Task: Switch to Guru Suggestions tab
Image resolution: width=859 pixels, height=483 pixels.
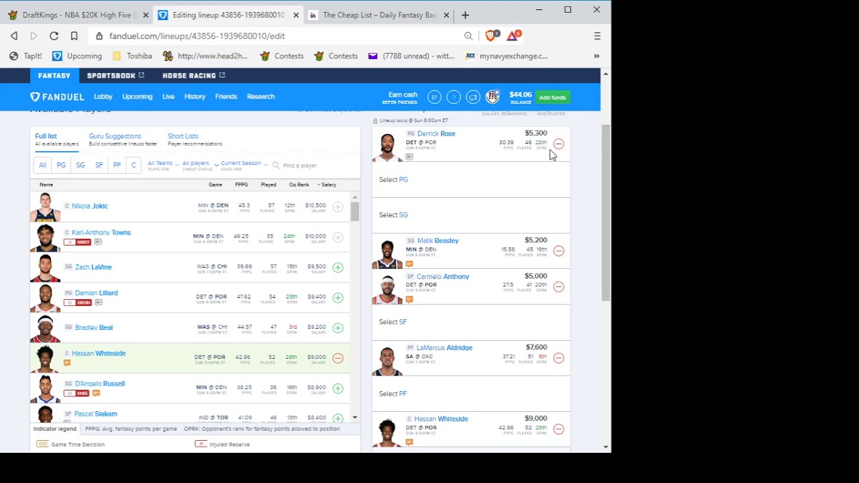Action: coord(123,140)
